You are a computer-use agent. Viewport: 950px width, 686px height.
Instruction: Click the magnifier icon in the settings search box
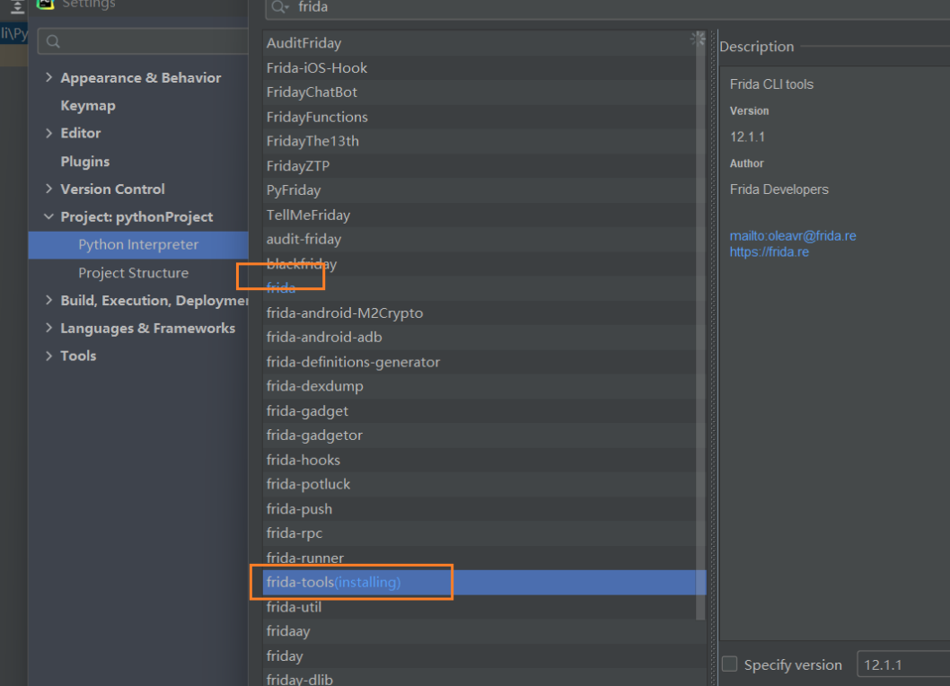click(x=53, y=41)
